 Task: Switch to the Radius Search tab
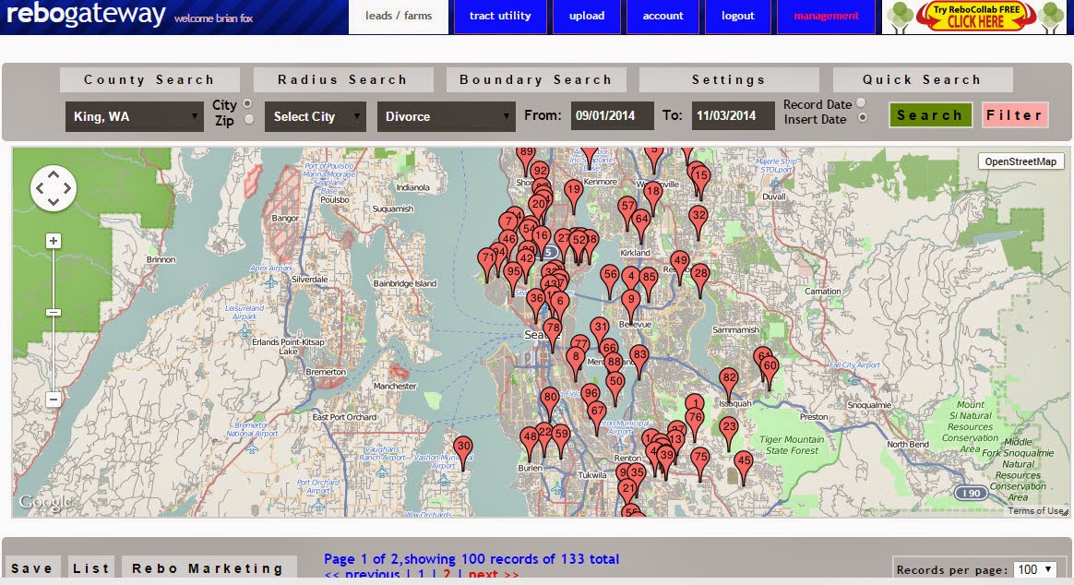coord(342,79)
